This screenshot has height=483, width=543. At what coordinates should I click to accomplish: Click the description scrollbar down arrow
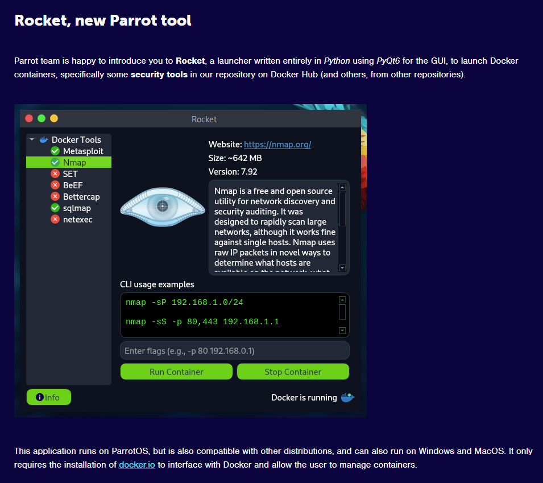342,268
